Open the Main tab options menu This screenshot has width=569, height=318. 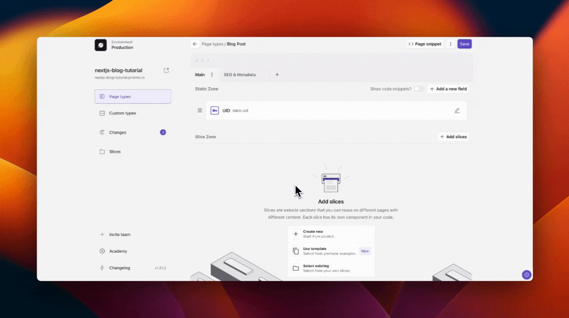[x=211, y=75]
